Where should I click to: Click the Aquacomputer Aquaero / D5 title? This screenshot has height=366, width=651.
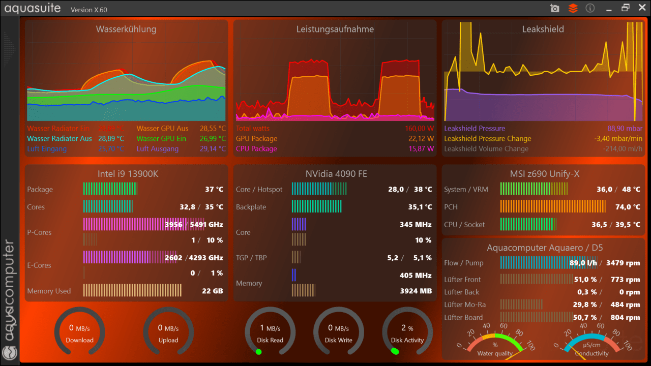click(x=545, y=248)
